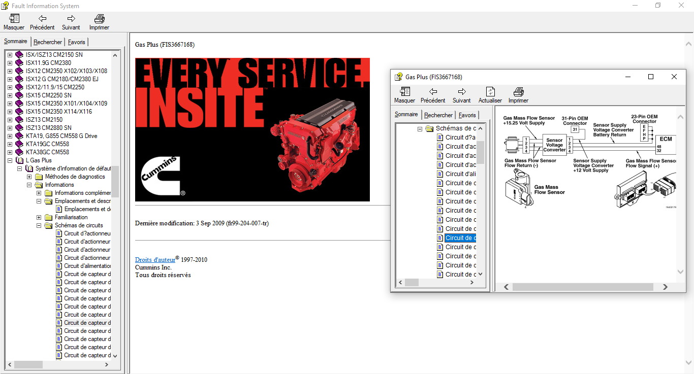The width and height of the screenshot is (694, 374).
Task: Select Circuit d?actionneur in the main window tree
Action: click(x=87, y=233)
